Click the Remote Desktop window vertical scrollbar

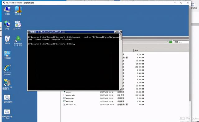click(x=190, y=54)
